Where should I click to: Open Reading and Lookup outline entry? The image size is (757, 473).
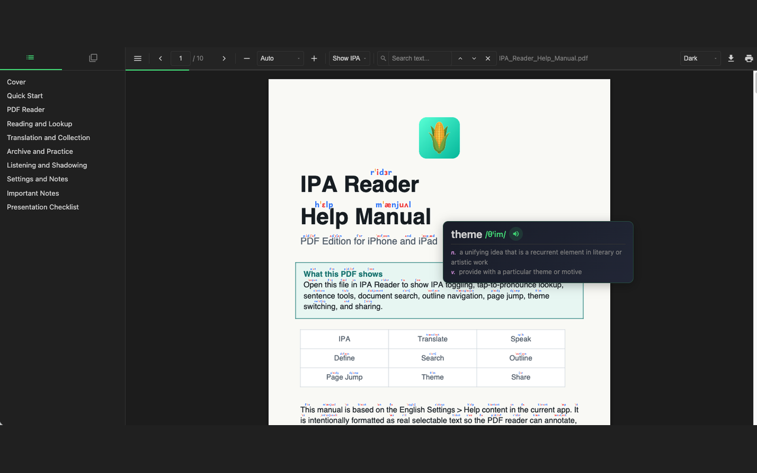(x=40, y=124)
